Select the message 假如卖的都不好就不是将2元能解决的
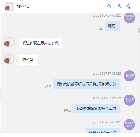This screenshot has width=140, height=137. pyautogui.click(x=86, y=84)
